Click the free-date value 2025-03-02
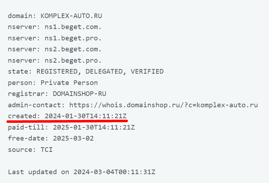Image resolution: width=269 pixels, height=183 pixels. pos(73,138)
